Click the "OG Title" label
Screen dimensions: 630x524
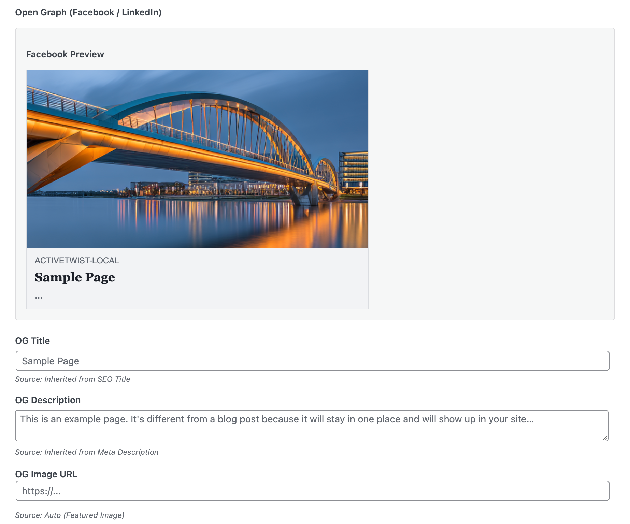[32, 341]
